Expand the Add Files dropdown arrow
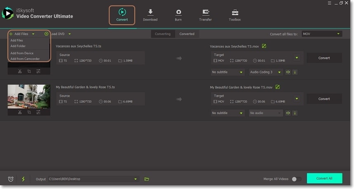 click(x=33, y=34)
